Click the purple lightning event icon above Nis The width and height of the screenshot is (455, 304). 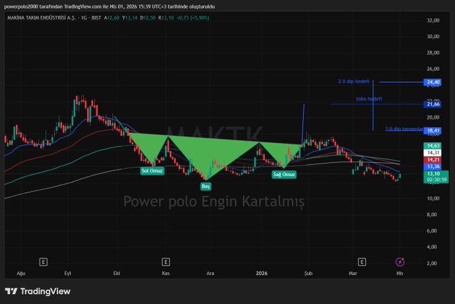(x=400, y=262)
